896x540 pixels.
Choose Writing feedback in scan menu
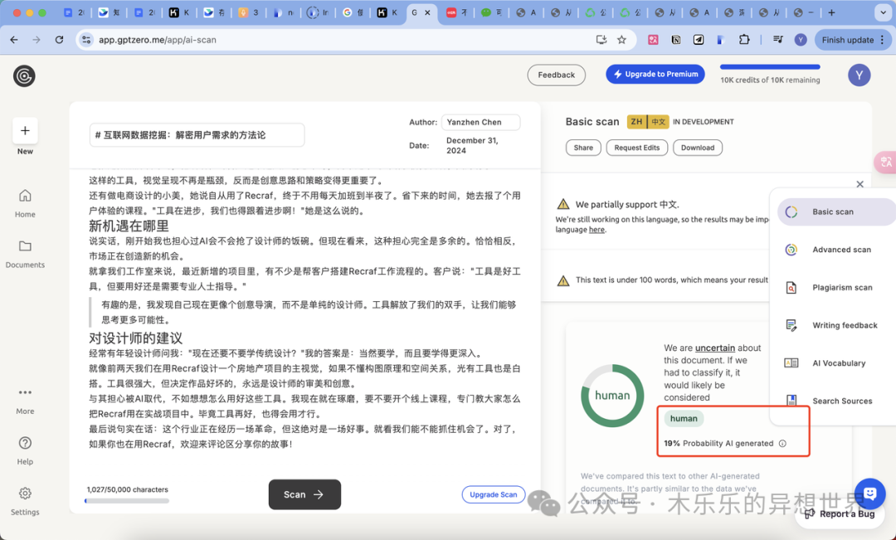[x=845, y=325]
